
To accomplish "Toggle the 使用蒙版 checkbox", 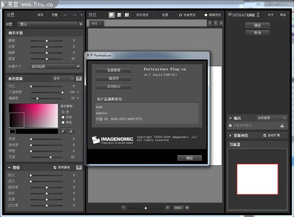I will point(55,167).
